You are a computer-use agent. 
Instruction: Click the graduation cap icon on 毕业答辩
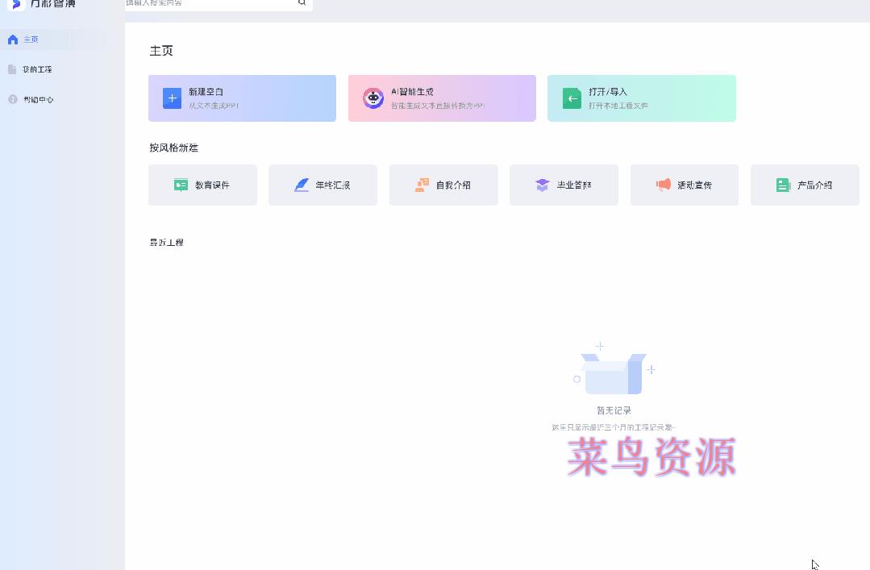[x=542, y=185]
